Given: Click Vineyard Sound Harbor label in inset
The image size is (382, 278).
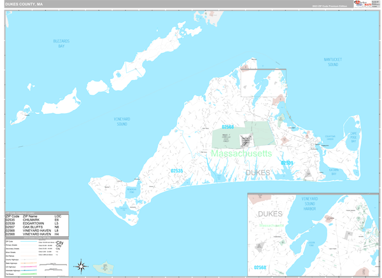Looking at the screenshot, I should (309, 204).
